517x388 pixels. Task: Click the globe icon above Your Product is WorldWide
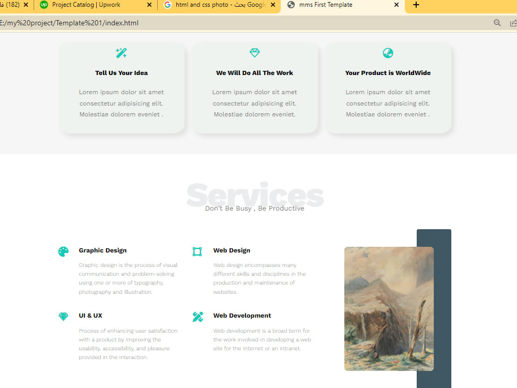(388, 53)
